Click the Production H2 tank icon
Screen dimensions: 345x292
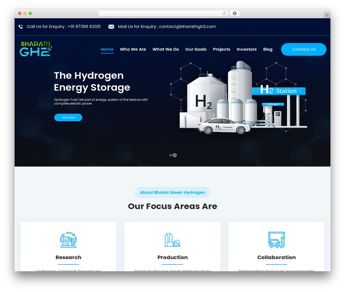pyautogui.click(x=172, y=240)
